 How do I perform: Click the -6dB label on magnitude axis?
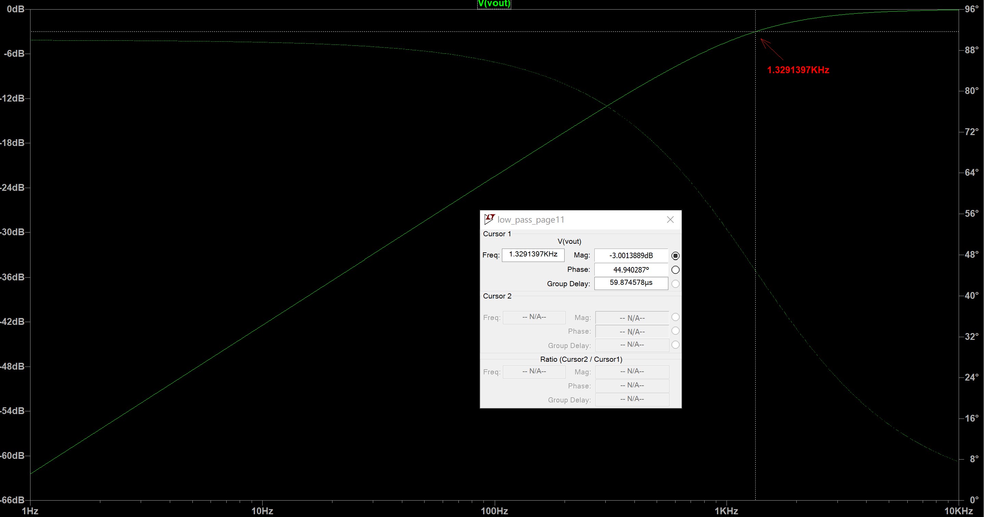[x=14, y=54]
